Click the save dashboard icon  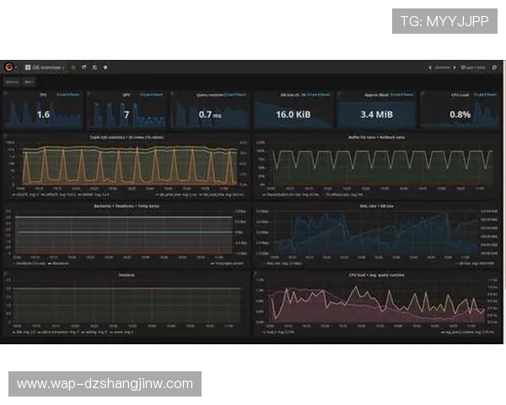[94, 67]
